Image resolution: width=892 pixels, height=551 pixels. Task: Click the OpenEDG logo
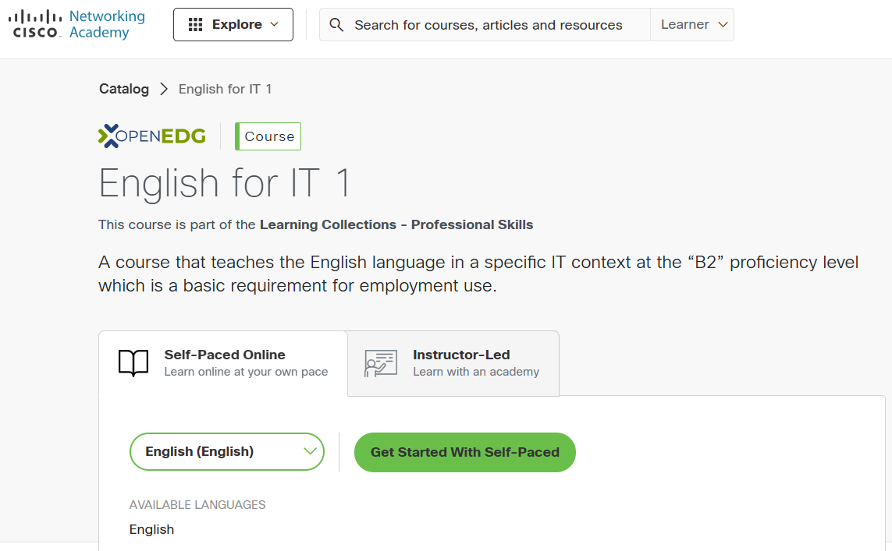tap(151, 135)
